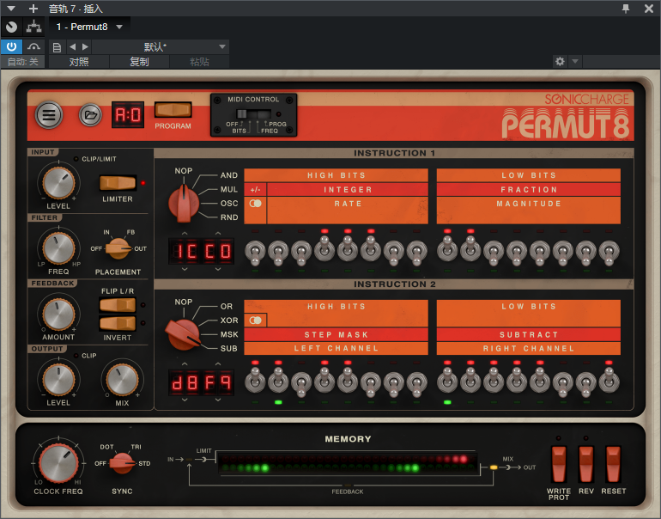
Task: Expand the preset name dropdown
Action: tap(222, 47)
